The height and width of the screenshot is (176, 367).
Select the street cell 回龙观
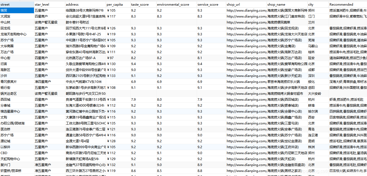coord(17,28)
